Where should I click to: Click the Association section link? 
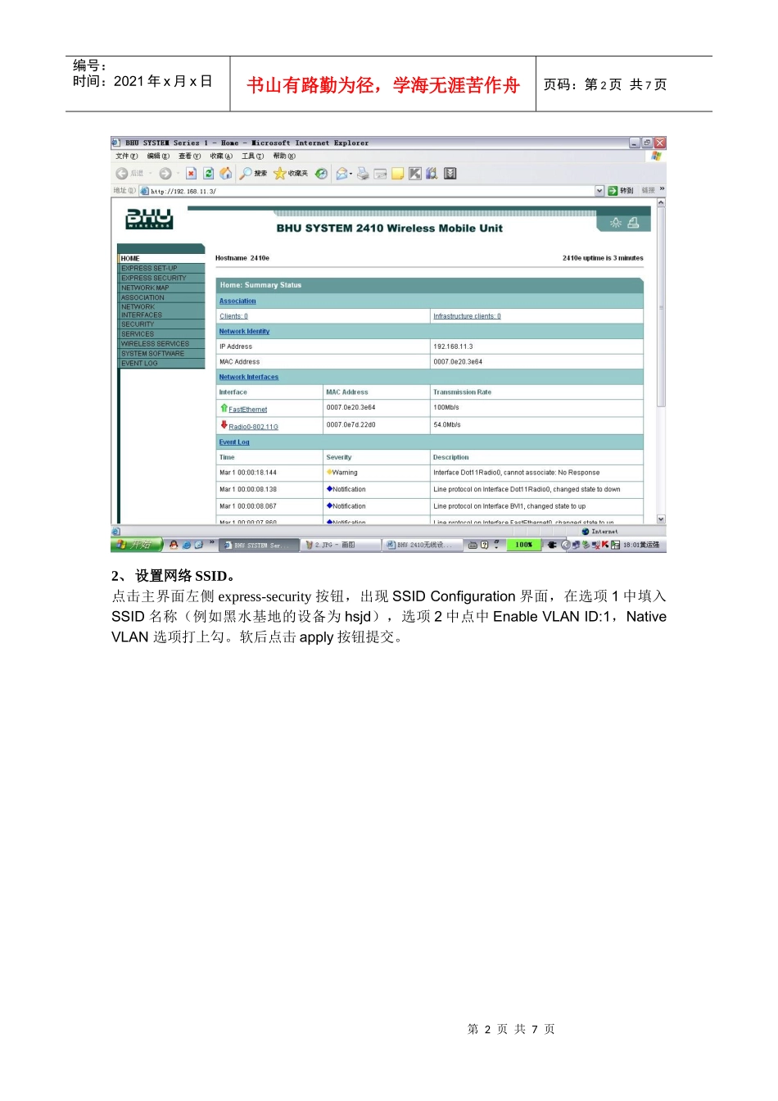click(x=237, y=301)
